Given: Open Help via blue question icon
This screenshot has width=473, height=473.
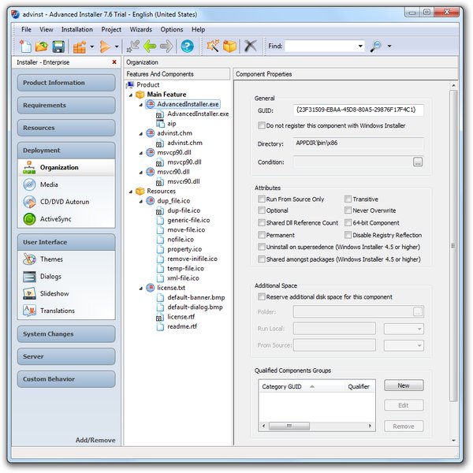Looking at the screenshot, I should coord(187,47).
